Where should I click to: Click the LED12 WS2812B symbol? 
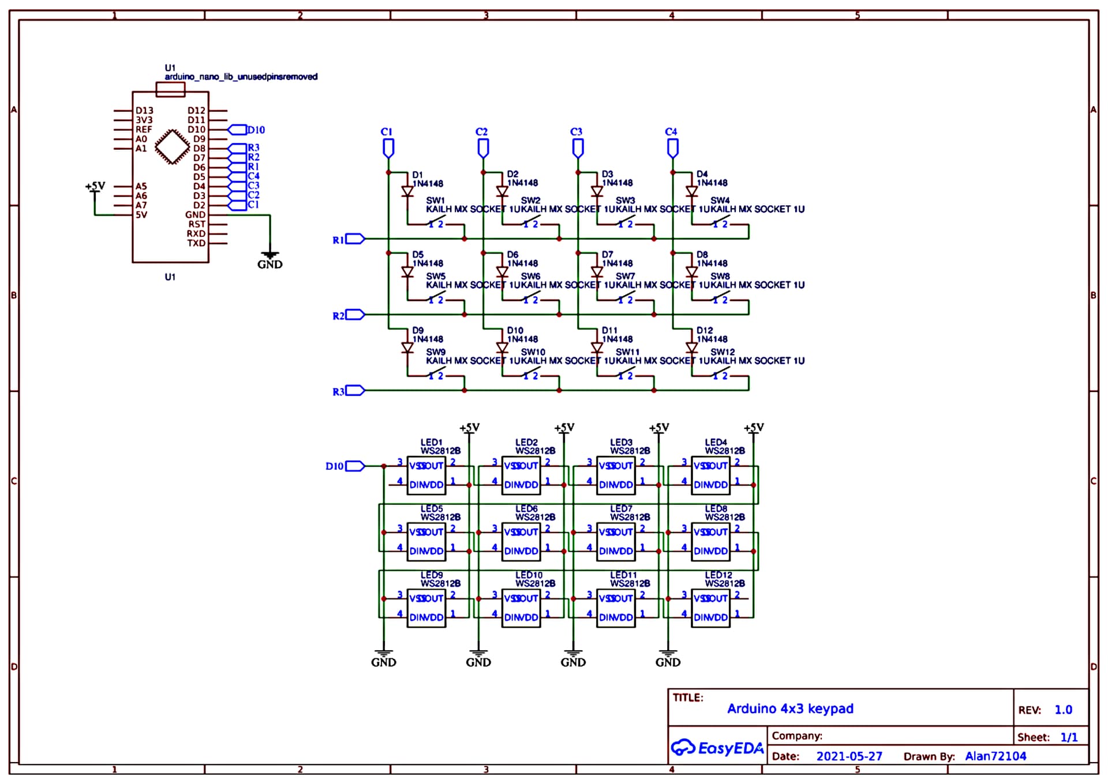(711, 608)
